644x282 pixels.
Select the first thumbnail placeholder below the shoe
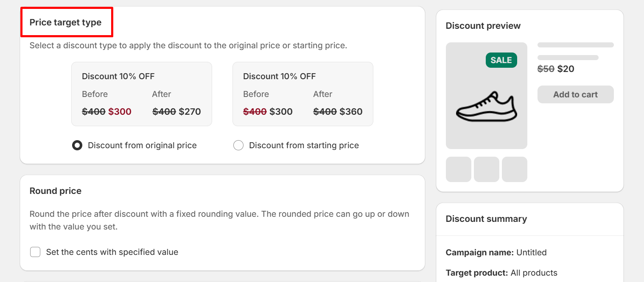point(458,169)
